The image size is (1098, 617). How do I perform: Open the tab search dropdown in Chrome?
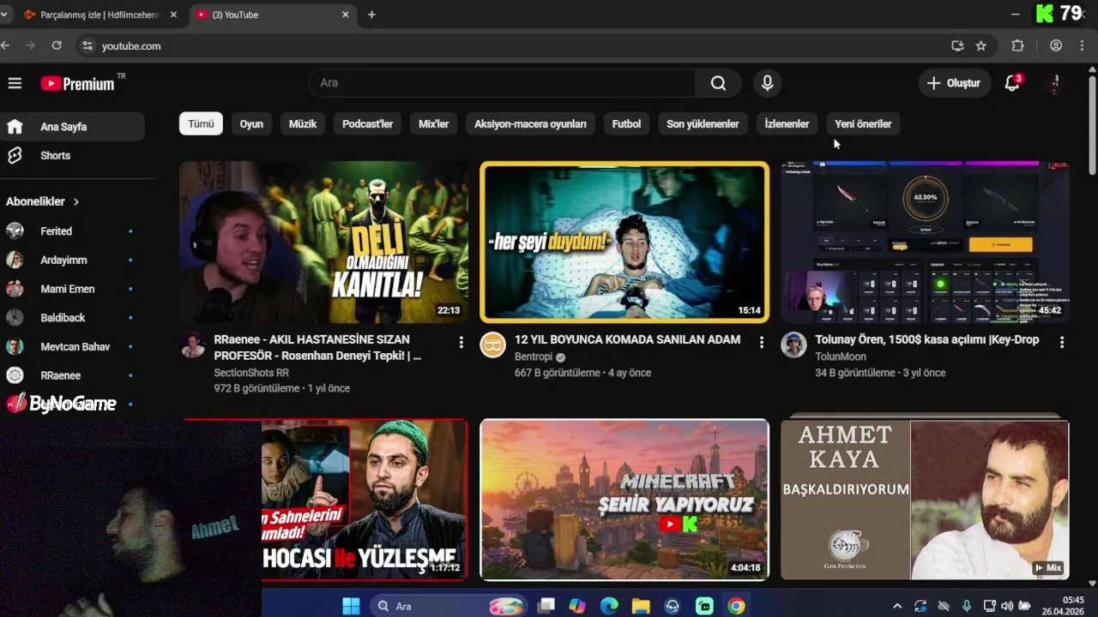(4, 15)
